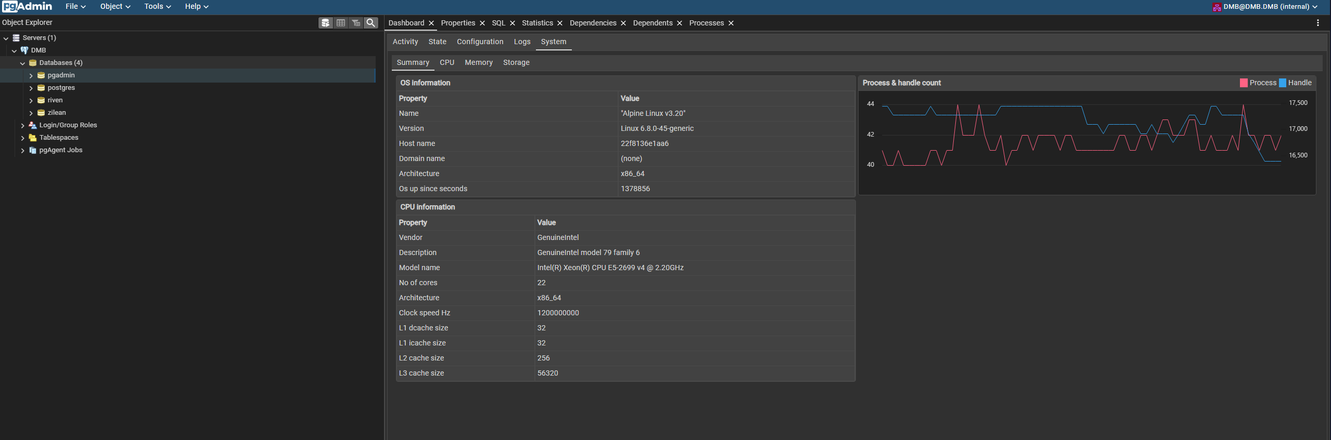Expand the Login/Group Roles node
1331x440 pixels.
coord(22,125)
